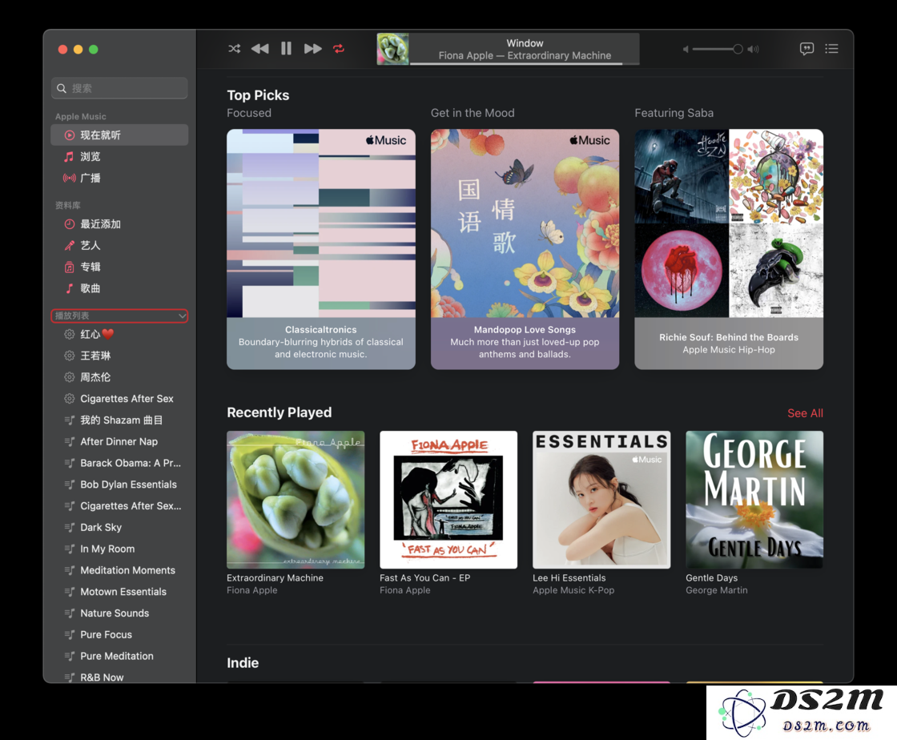
Task: Open the Meditation Moments playlist
Action: click(x=119, y=570)
